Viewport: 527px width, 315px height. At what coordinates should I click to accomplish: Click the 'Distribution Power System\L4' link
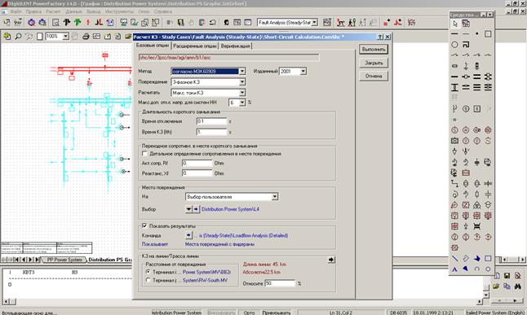pos(230,209)
